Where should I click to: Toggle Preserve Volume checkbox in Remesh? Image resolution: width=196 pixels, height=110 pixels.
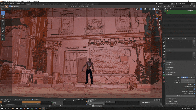[194, 89]
